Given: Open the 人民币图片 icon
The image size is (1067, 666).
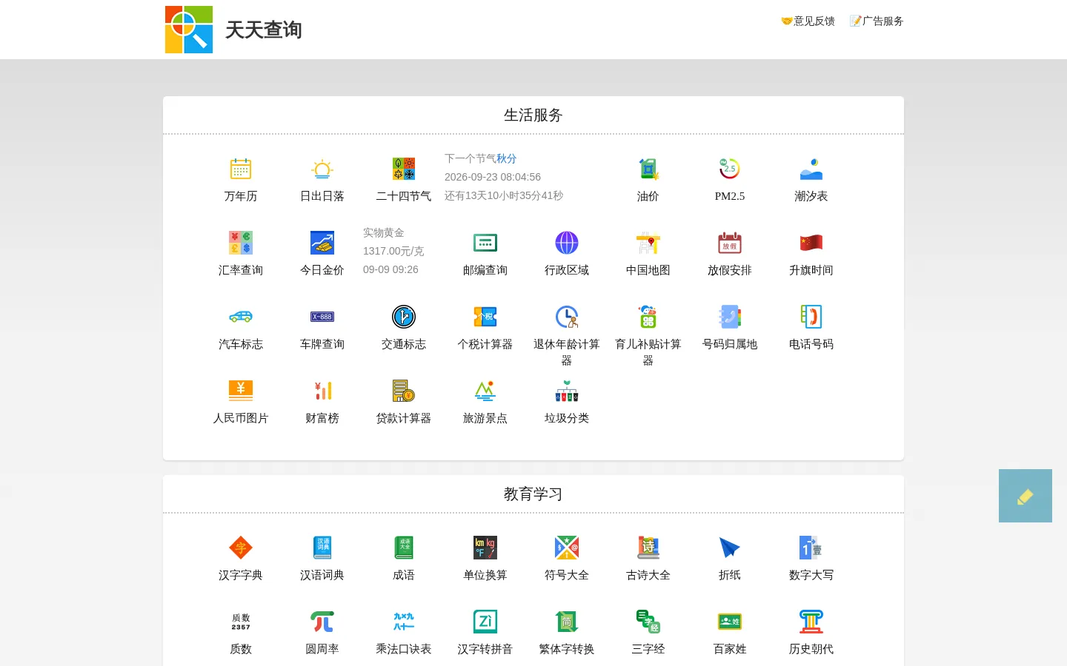Looking at the screenshot, I should coord(241,391).
